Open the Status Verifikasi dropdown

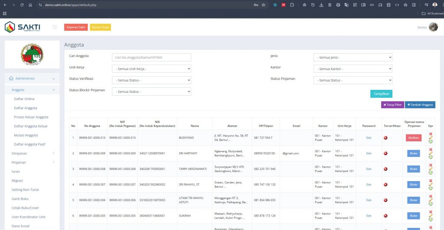pyautogui.click(x=151, y=80)
